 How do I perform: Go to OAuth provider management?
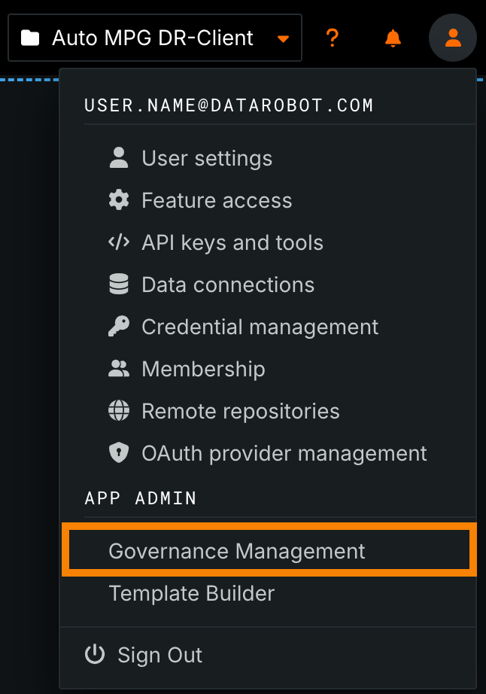[x=284, y=453]
